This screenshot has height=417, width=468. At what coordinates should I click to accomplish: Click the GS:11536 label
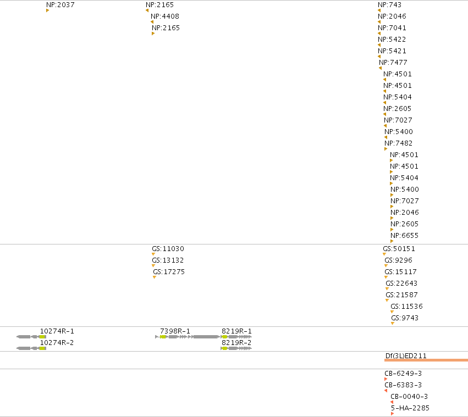[406, 307]
